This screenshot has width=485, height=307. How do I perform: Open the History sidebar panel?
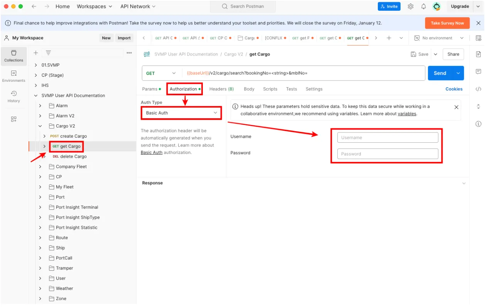pyautogui.click(x=14, y=96)
